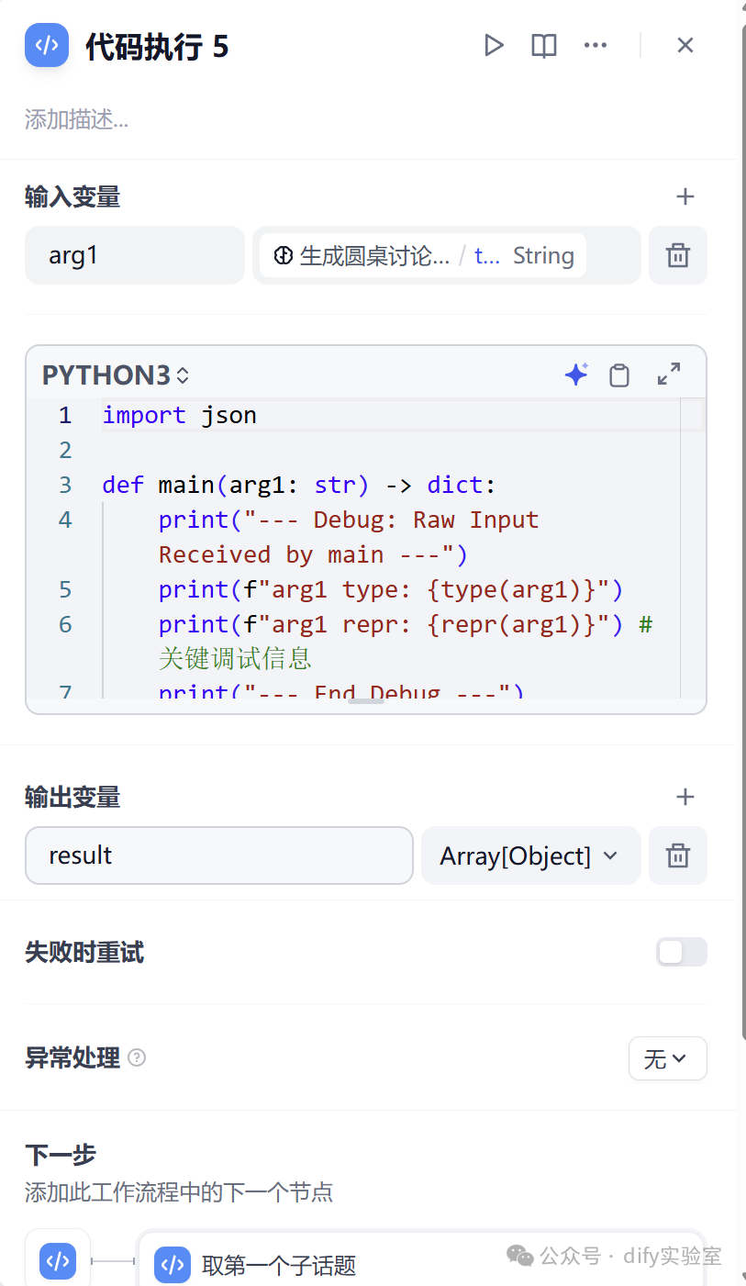Add a new output variable with plus

coord(685,797)
